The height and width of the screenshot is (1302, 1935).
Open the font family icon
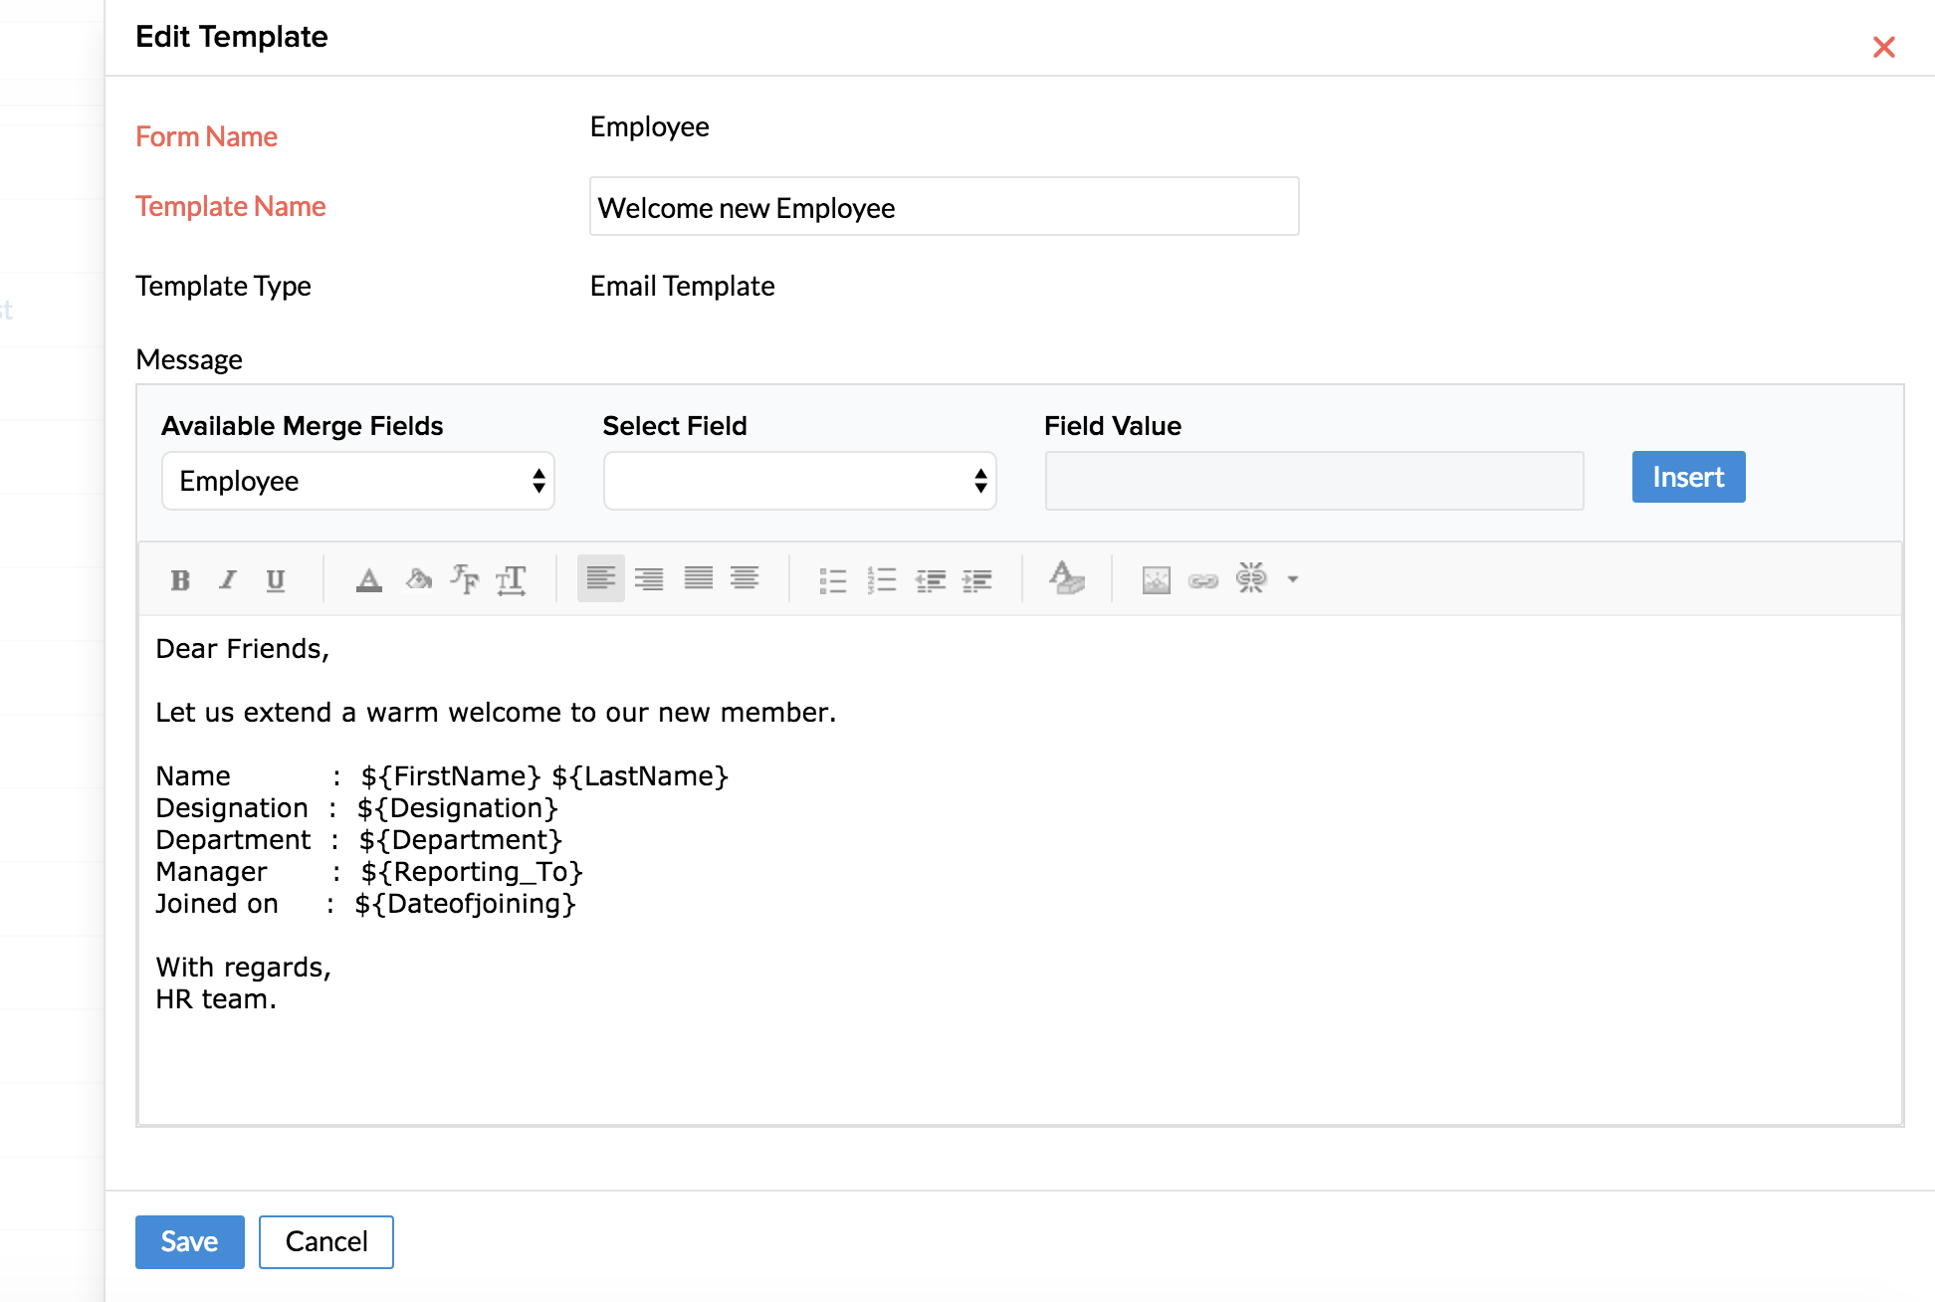click(464, 578)
